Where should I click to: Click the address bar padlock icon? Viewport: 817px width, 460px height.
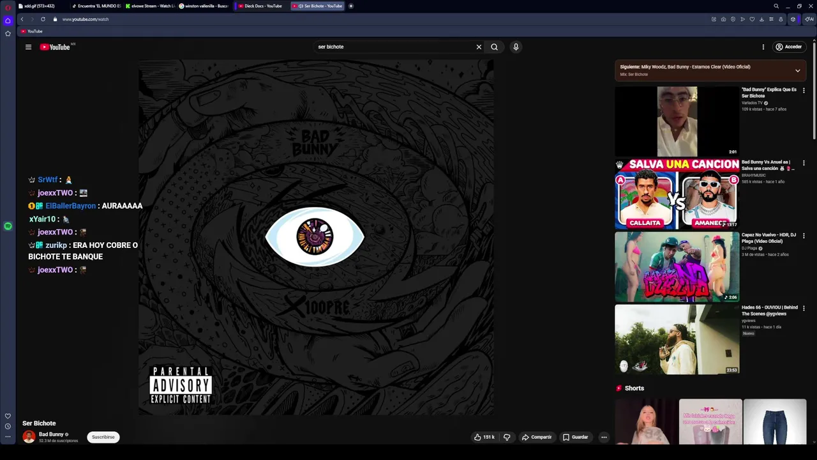tap(55, 19)
